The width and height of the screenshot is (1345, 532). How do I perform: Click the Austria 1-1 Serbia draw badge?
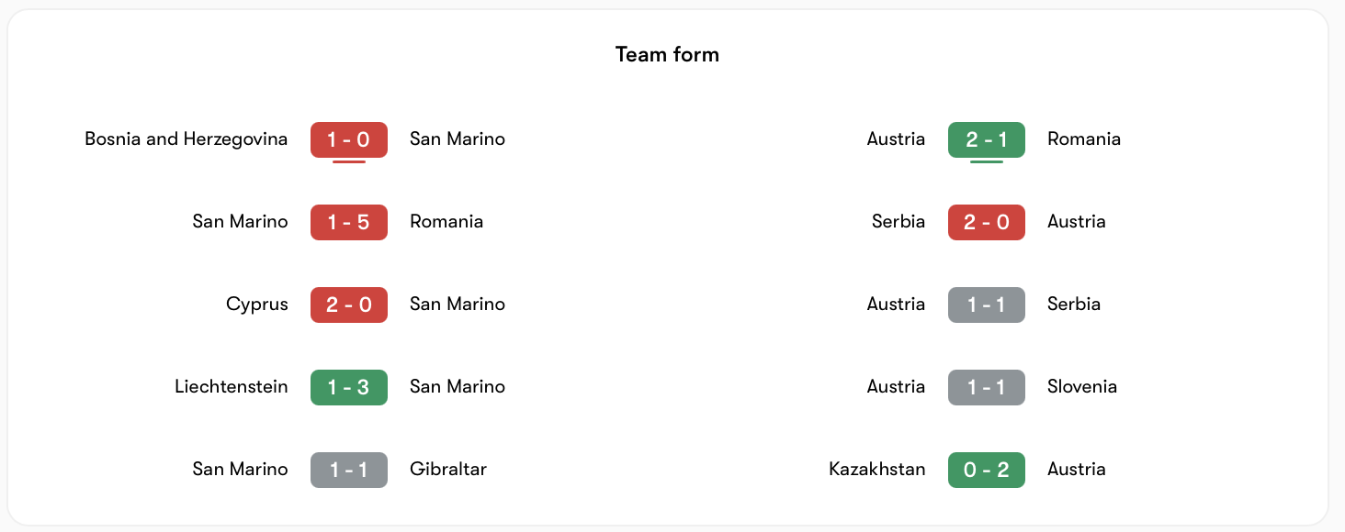click(x=987, y=305)
